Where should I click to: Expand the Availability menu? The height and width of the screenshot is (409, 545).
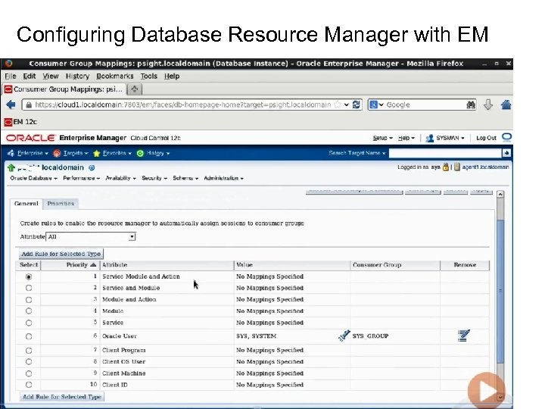(x=120, y=178)
